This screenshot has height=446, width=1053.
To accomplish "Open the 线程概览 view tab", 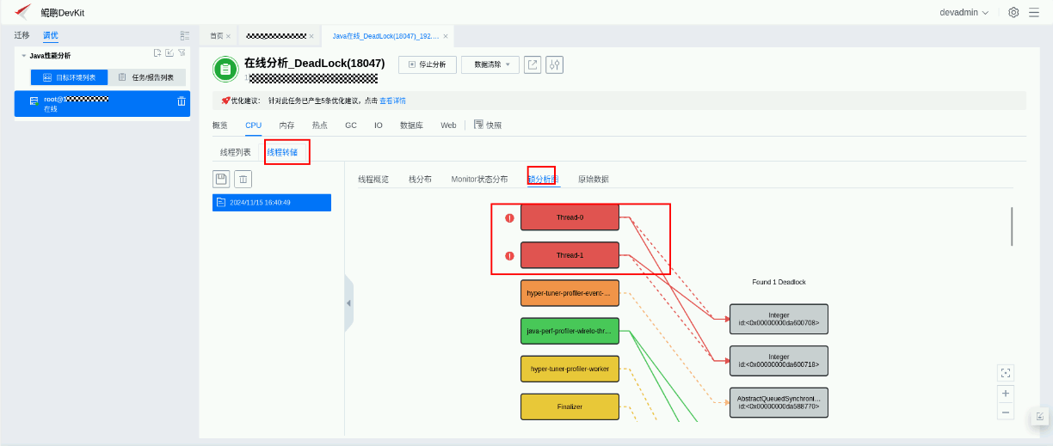I will [x=373, y=180].
